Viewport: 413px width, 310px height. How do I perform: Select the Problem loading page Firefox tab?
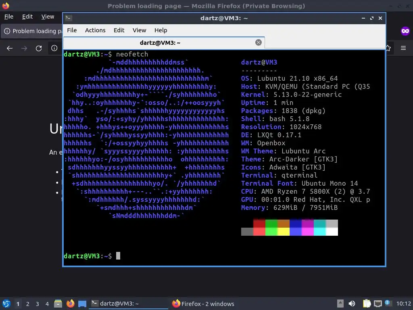point(32,31)
